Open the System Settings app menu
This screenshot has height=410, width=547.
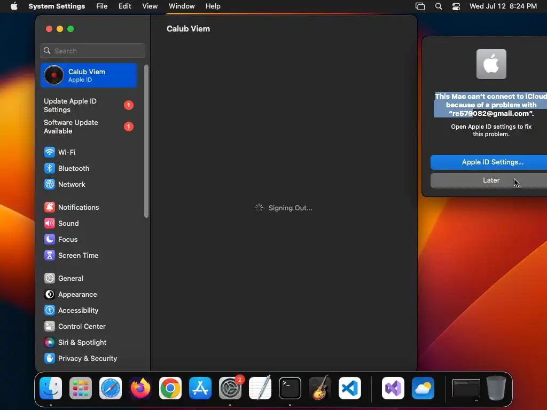pos(57,6)
